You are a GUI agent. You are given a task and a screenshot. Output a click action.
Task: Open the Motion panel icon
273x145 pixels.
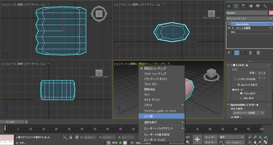(x=250, y=6)
